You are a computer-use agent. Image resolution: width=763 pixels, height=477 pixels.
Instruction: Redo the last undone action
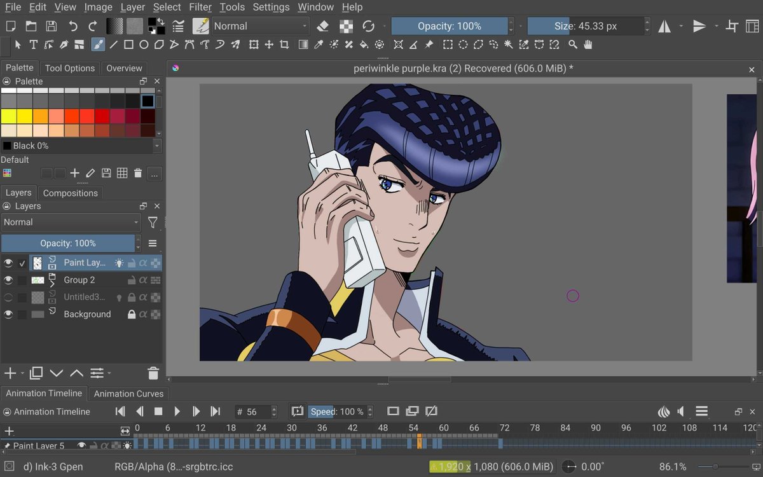93,26
